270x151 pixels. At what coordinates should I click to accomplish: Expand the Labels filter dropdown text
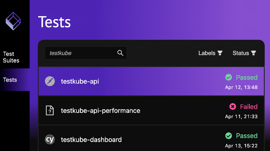(x=207, y=53)
